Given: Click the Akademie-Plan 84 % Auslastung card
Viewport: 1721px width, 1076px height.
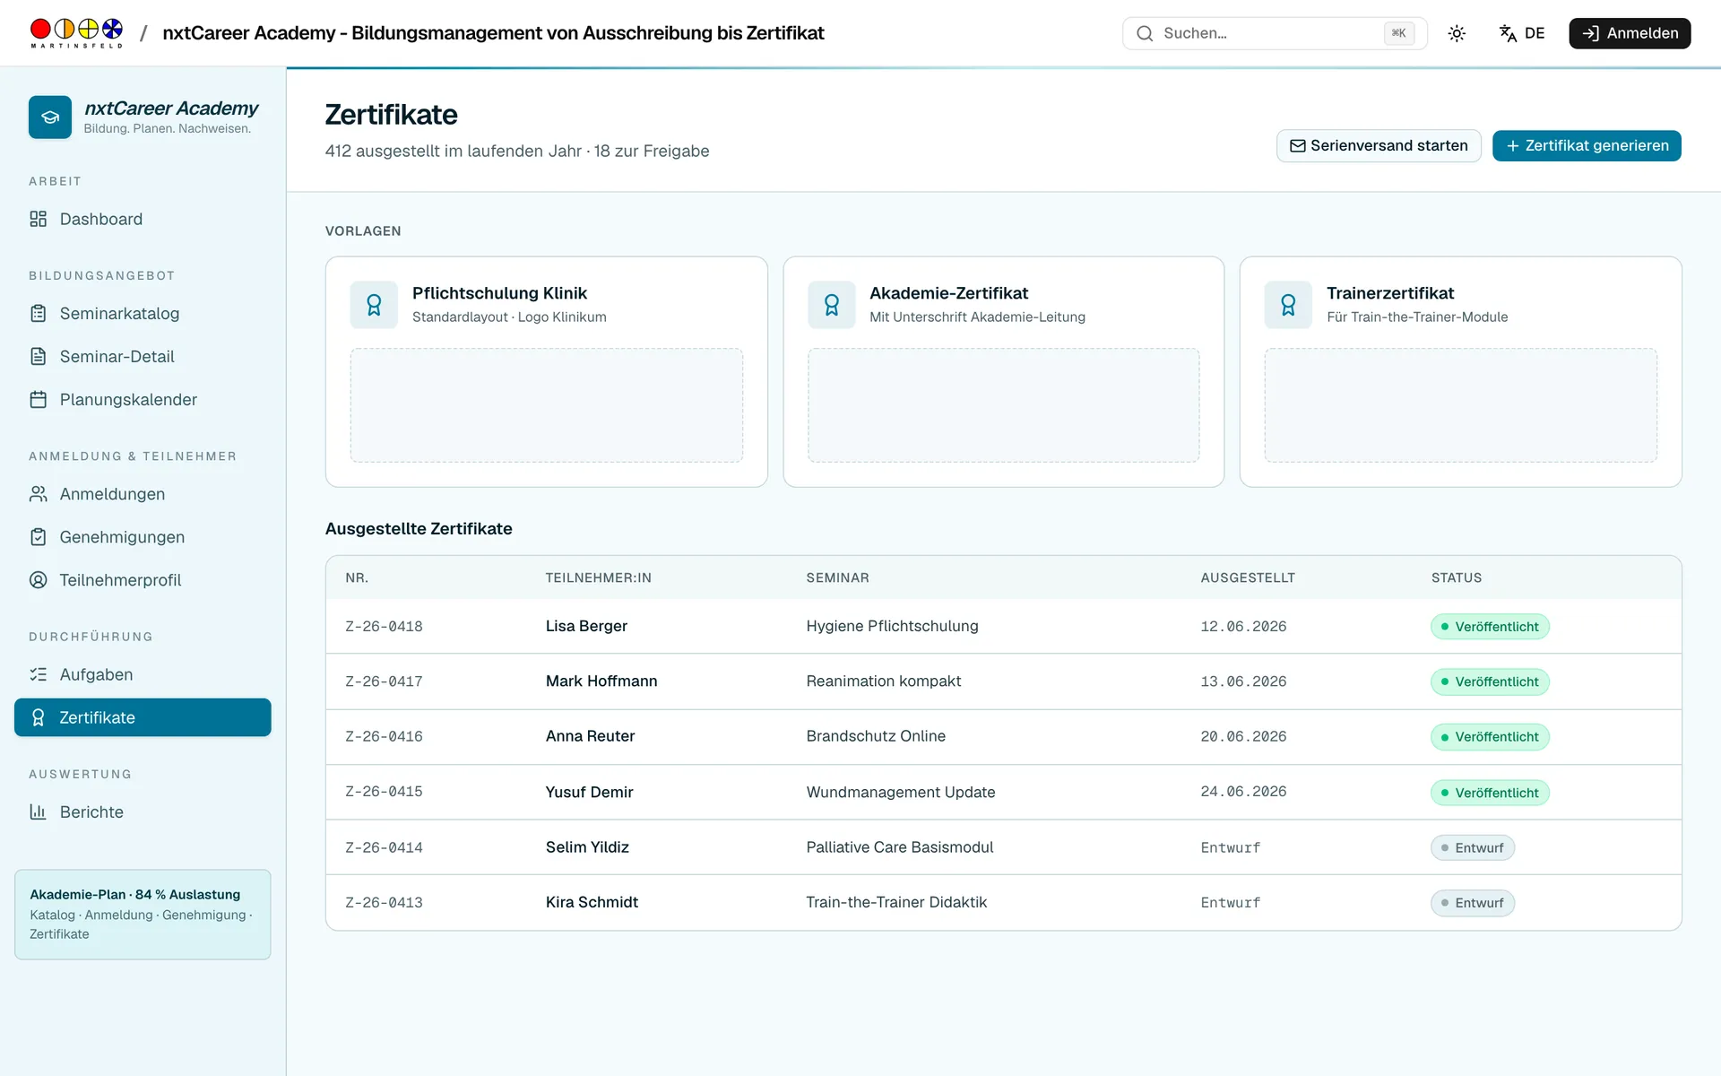Looking at the screenshot, I should 143,914.
